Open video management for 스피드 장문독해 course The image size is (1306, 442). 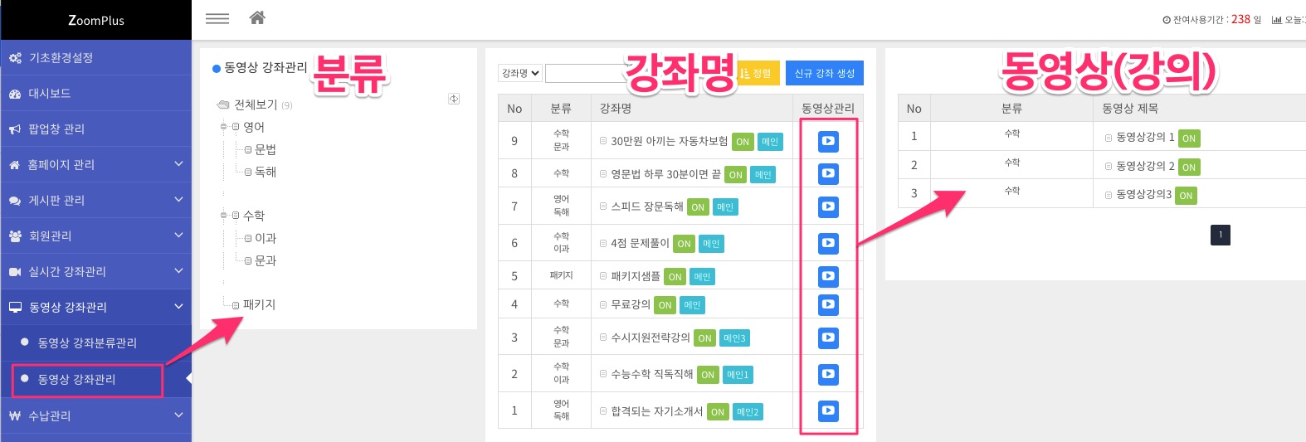828,206
